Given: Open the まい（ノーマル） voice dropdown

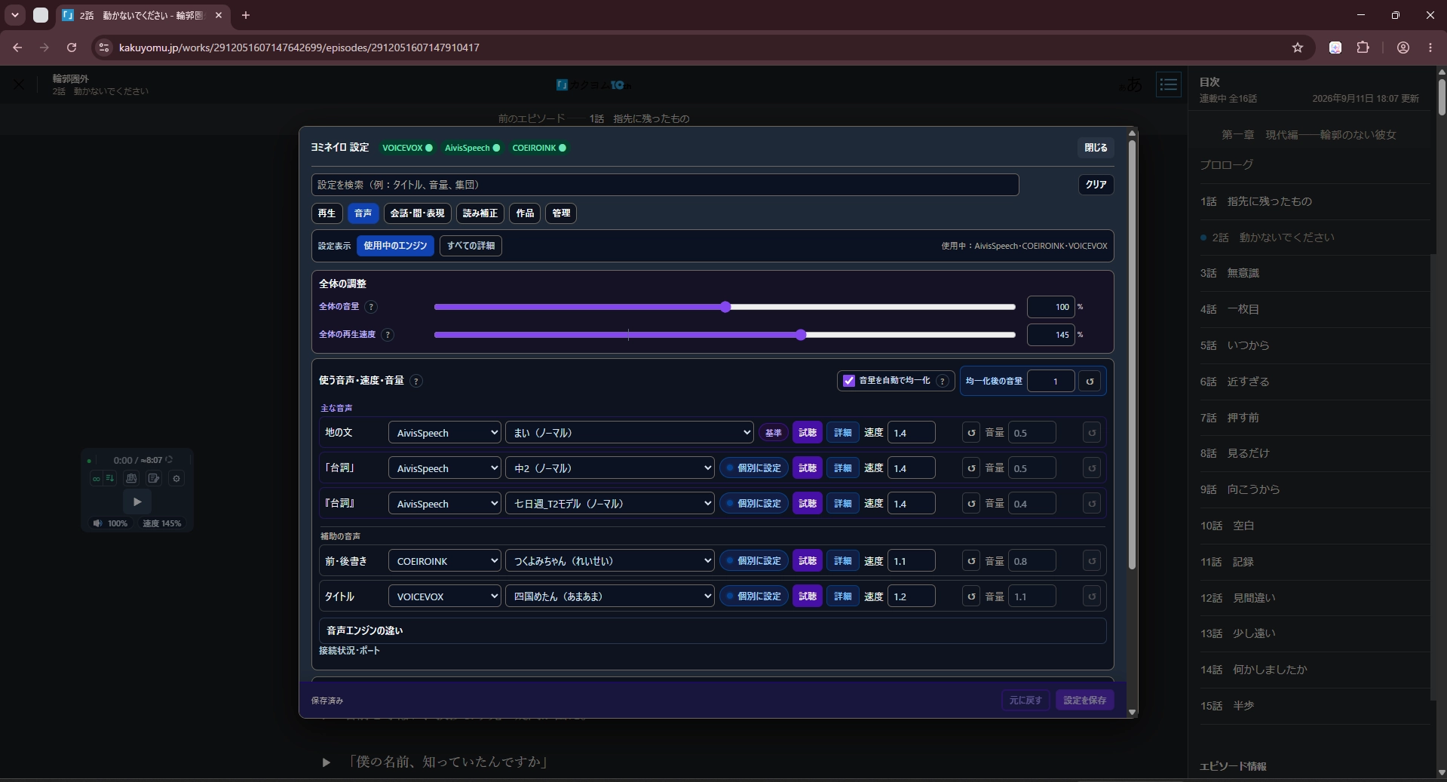Looking at the screenshot, I should [x=629, y=433].
